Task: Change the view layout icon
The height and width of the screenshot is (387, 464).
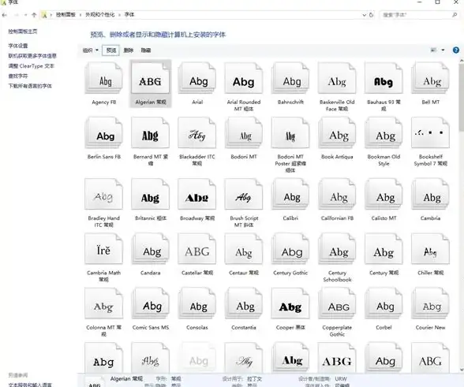Action: click(433, 50)
